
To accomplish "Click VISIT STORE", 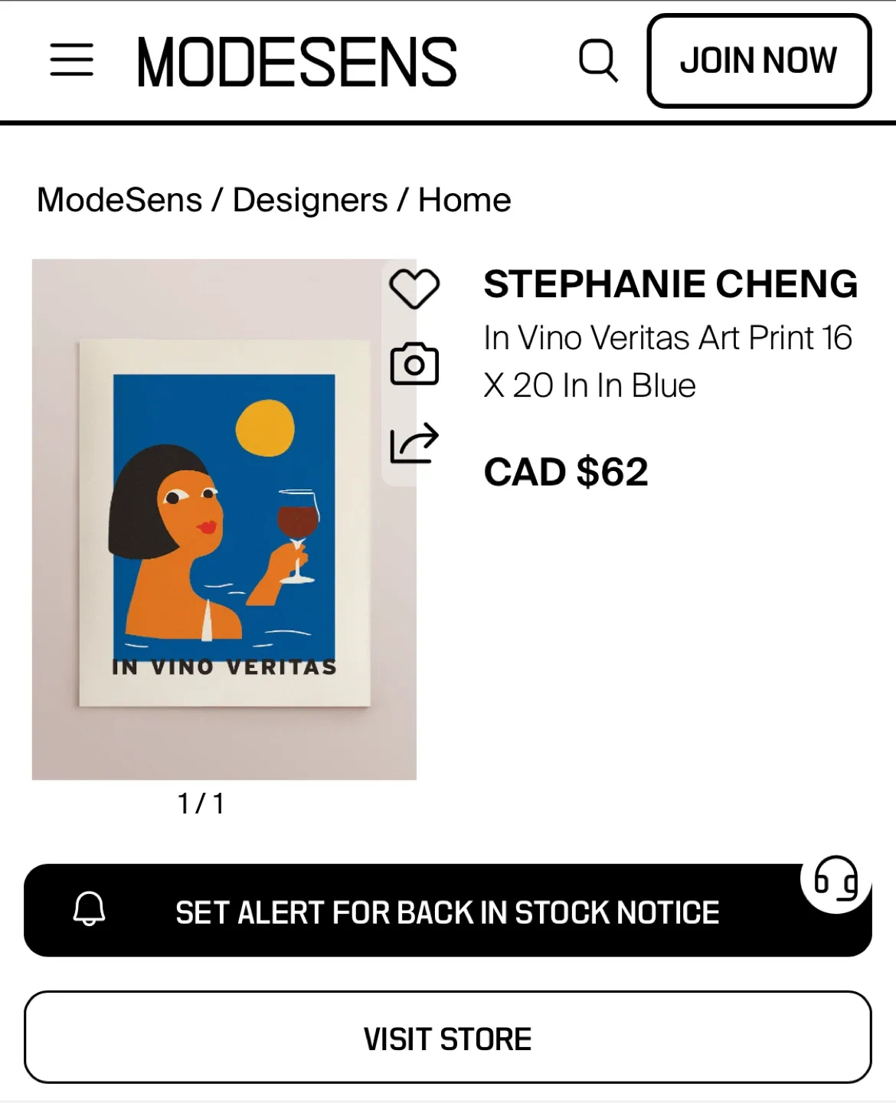I will pos(447,1038).
